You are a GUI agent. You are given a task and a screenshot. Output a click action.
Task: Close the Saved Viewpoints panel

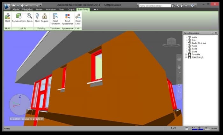(216, 33)
